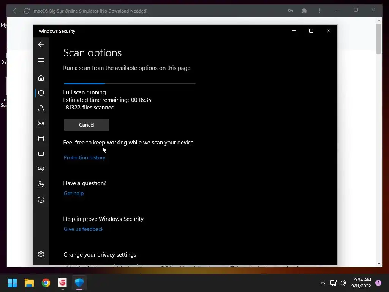Viewport: 389px width, 292px height.
Task: Launch Google Chrome from the taskbar
Action: [46, 283]
